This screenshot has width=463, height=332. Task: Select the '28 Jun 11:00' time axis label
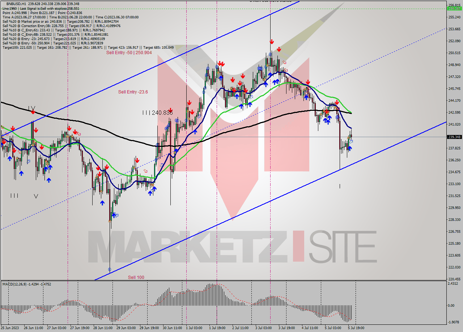tap(103, 328)
